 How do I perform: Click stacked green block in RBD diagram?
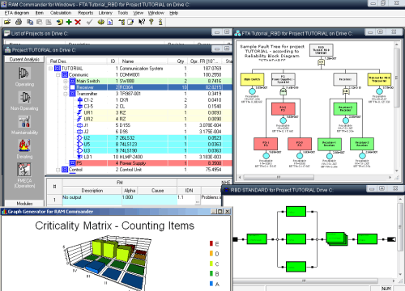337,238
